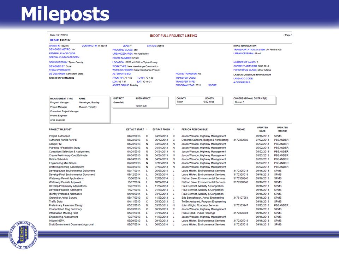This screenshot has width=339, height=254.
Task: Click the EST/ACT START column header
Action: [x=135, y=129]
